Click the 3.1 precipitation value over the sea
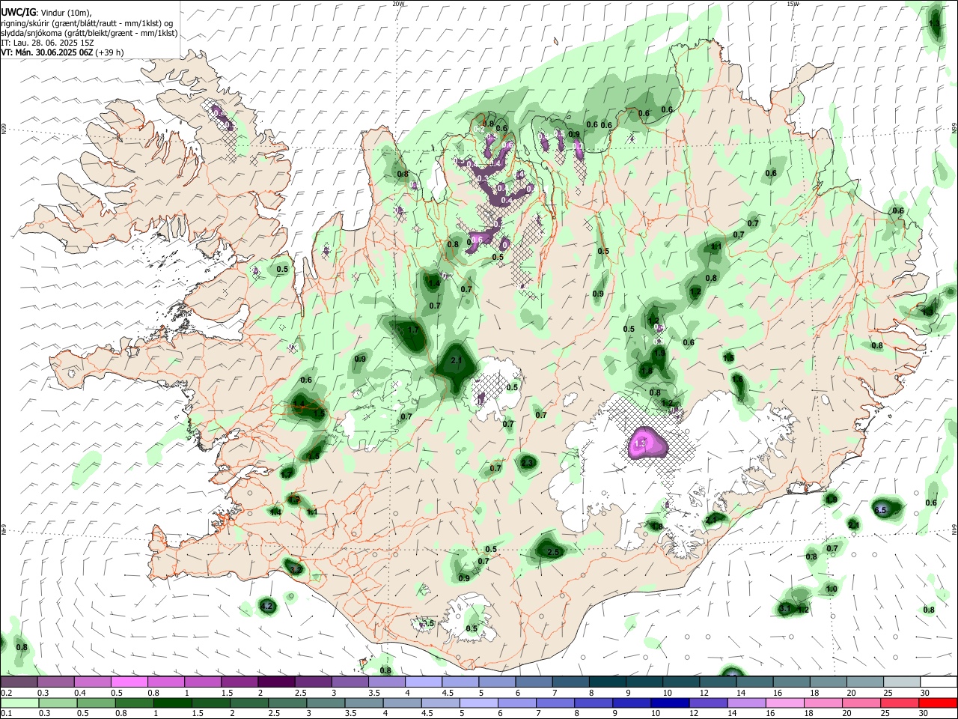The height and width of the screenshot is (719, 958). point(784,609)
